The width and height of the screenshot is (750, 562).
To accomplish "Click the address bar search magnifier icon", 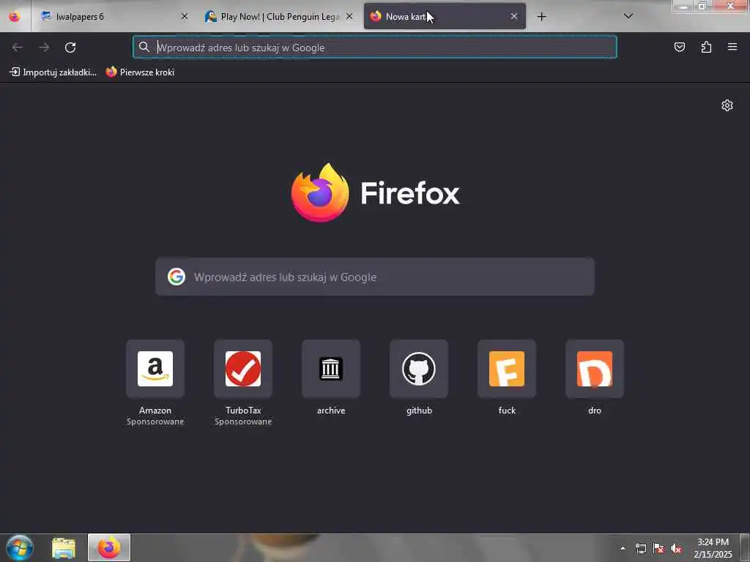I will pyautogui.click(x=144, y=47).
